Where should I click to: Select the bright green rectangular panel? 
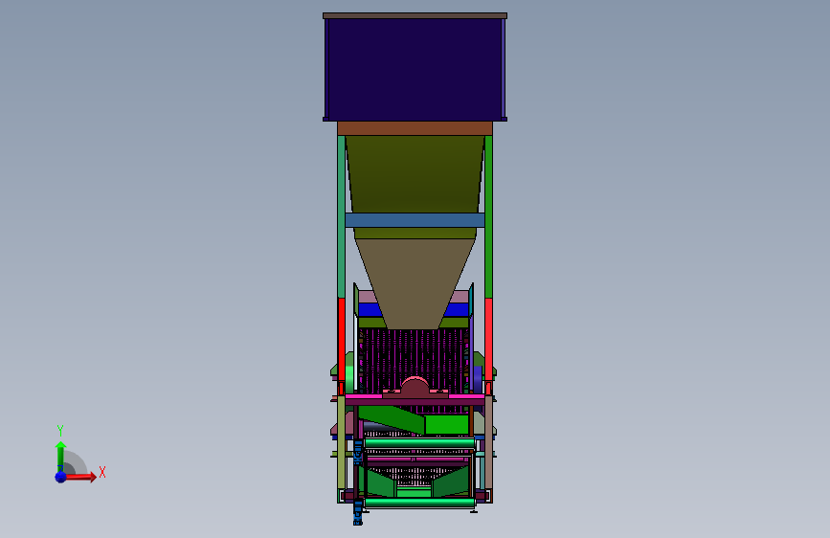pyautogui.click(x=447, y=424)
